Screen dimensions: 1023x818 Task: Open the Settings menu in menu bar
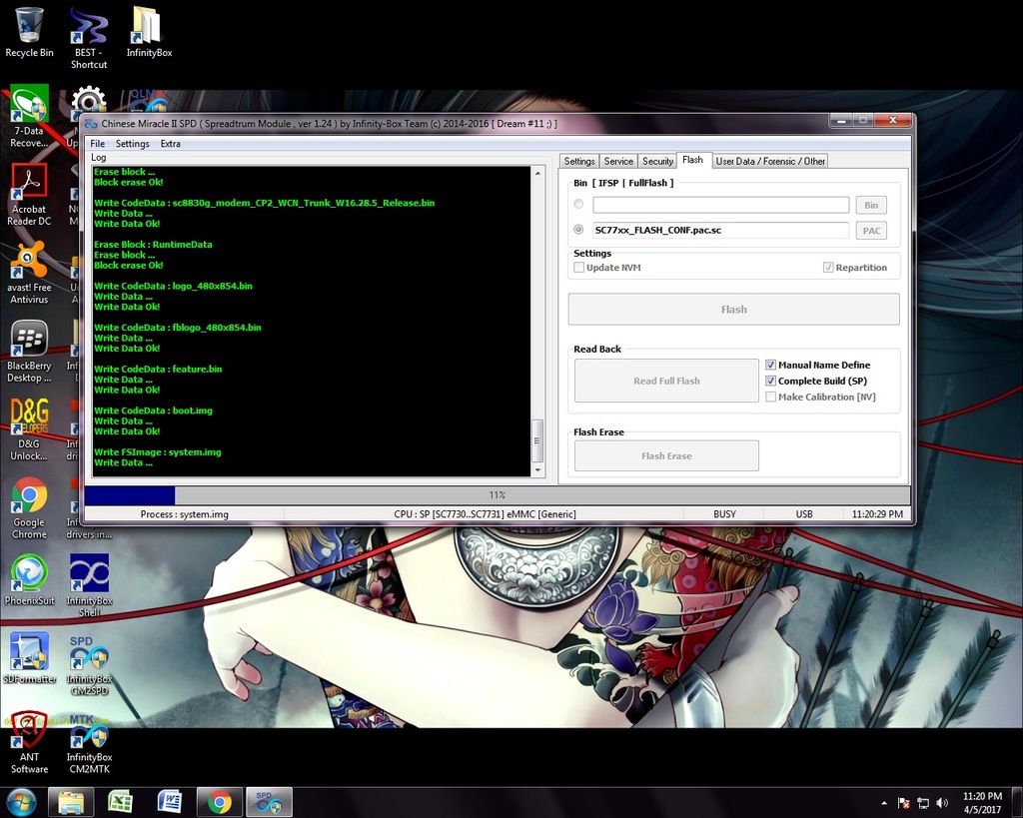pos(133,144)
